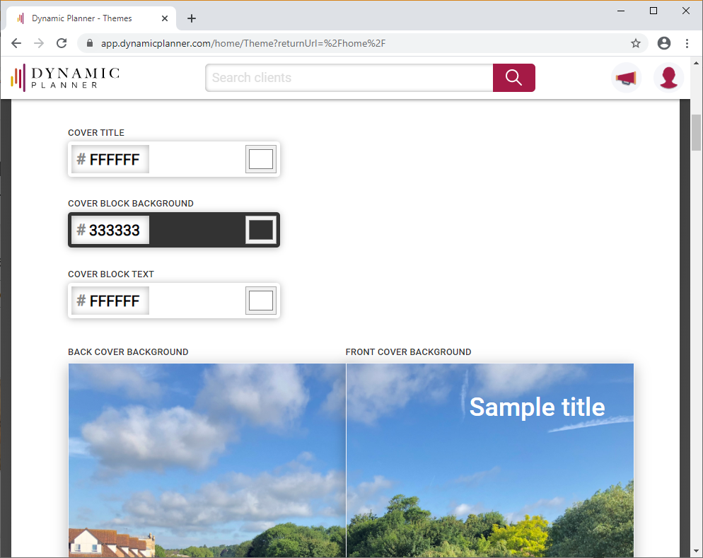Screen dimensions: 703x558
Task: Close the Dynamic Planner - Themes tab
Action: 165,18
